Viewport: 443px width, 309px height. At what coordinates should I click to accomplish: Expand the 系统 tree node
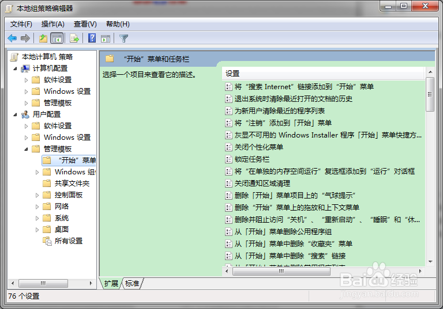(37, 218)
